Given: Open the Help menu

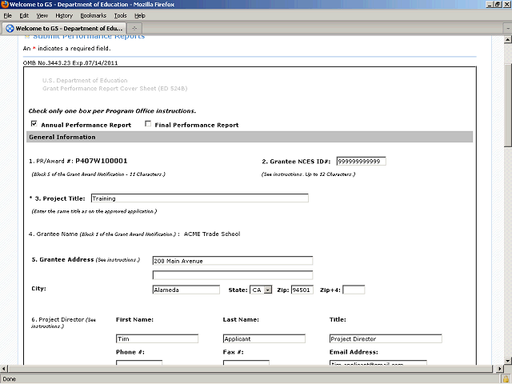Looking at the screenshot, I should (x=140, y=16).
